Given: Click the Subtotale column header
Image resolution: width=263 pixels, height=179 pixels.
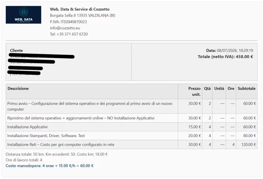Looking at the screenshot, I should click(x=247, y=88).
